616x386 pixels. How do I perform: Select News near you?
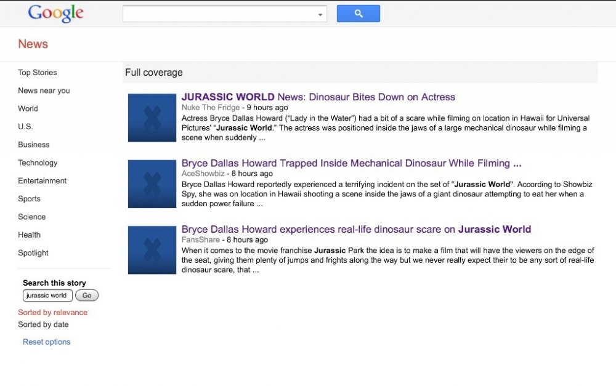point(44,90)
